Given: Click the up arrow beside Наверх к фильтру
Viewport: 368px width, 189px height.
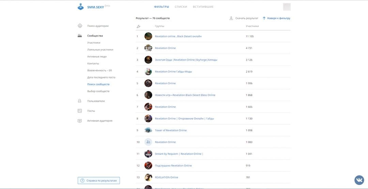Looking at the screenshot, I should pos(264,18).
